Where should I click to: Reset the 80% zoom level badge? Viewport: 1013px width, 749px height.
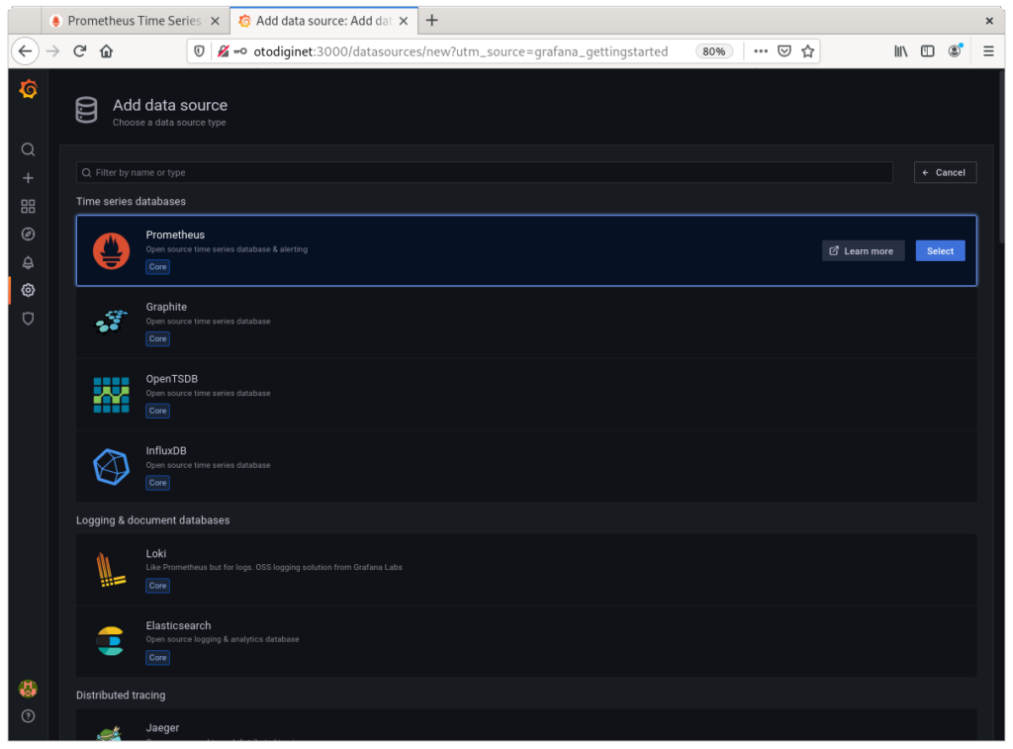[714, 51]
